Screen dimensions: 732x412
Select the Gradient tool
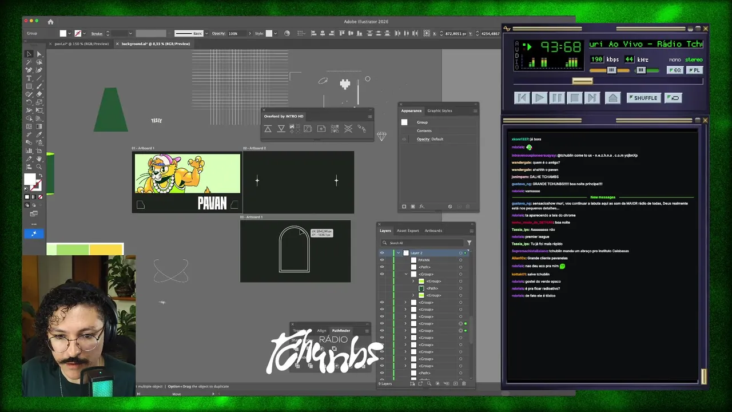point(39,126)
